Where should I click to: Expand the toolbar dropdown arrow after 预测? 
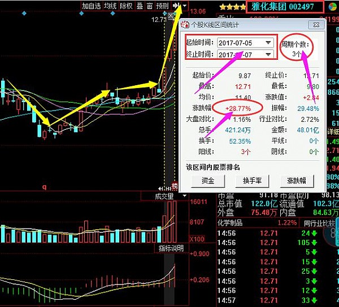pos(184,6)
